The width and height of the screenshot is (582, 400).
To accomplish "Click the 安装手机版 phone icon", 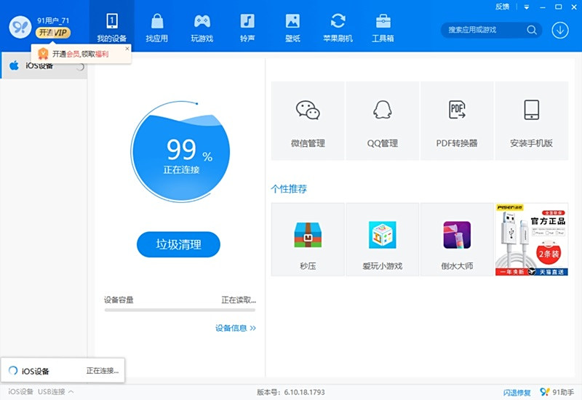I will 531,110.
